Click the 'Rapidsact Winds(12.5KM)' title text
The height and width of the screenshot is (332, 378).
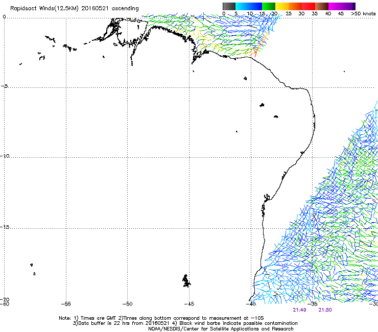pyautogui.click(x=44, y=9)
